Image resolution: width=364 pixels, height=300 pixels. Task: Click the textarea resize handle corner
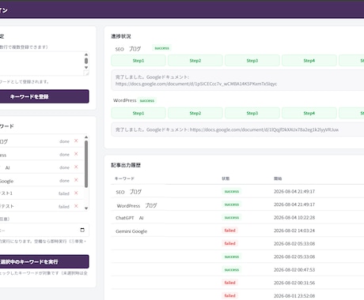[x=86, y=73]
